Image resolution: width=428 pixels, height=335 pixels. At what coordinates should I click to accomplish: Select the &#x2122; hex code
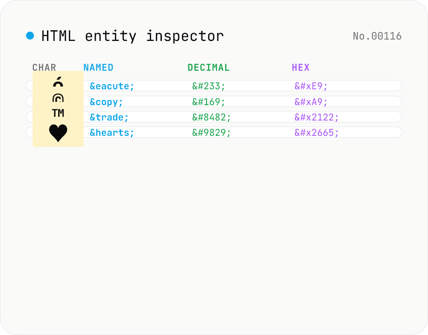pyautogui.click(x=317, y=117)
